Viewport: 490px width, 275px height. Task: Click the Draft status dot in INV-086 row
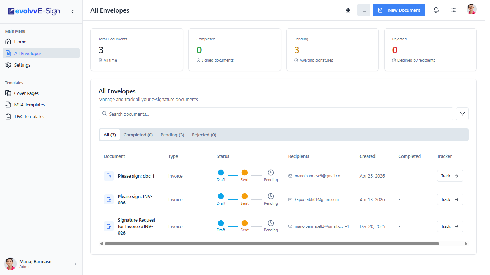(x=221, y=196)
